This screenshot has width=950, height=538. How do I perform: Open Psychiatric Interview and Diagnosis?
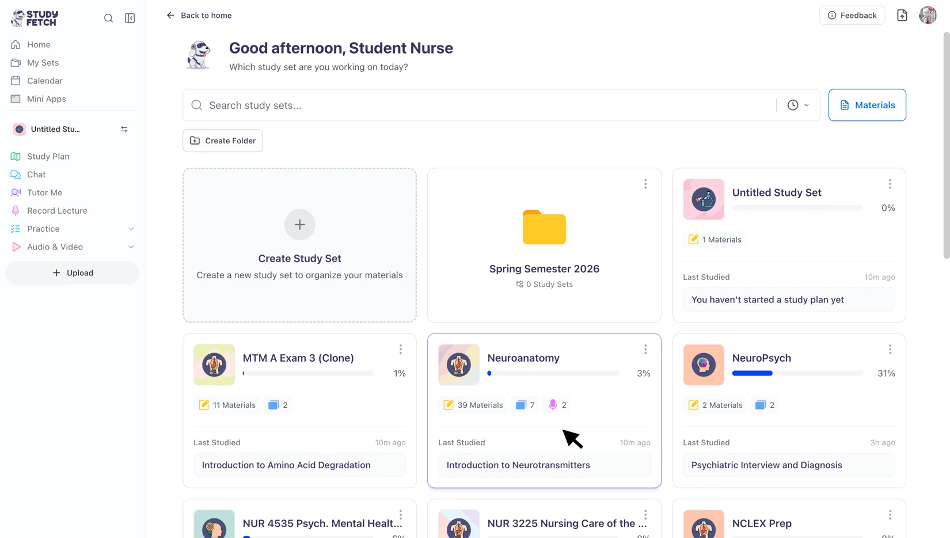coord(789,465)
